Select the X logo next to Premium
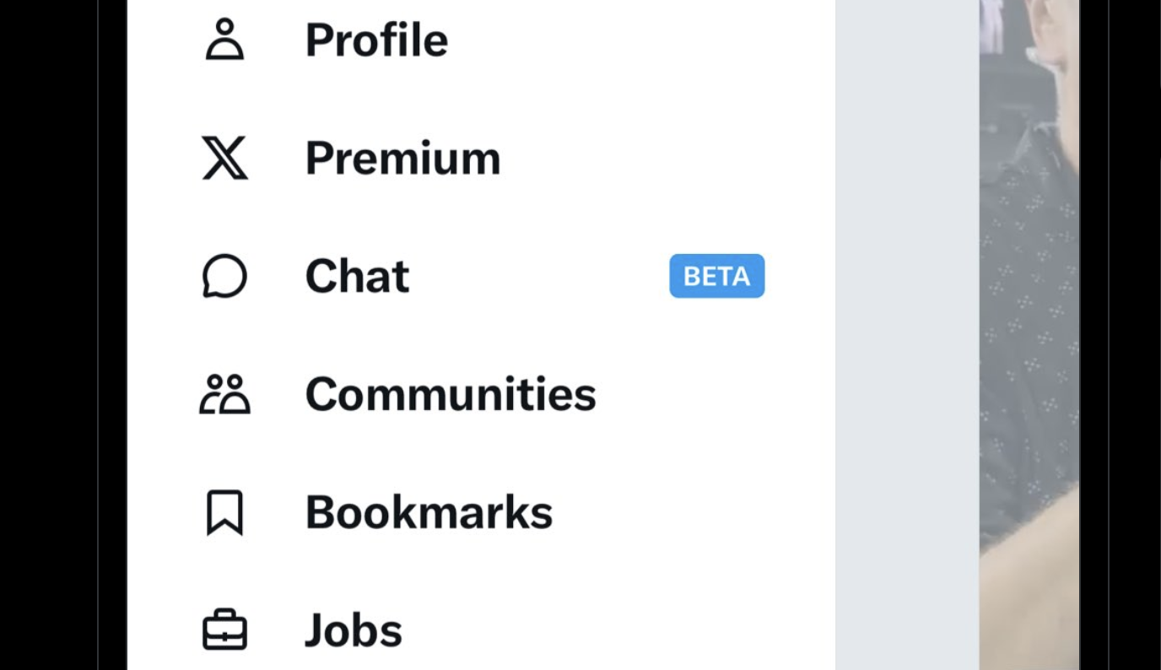Image resolution: width=1161 pixels, height=670 pixels. tap(224, 158)
